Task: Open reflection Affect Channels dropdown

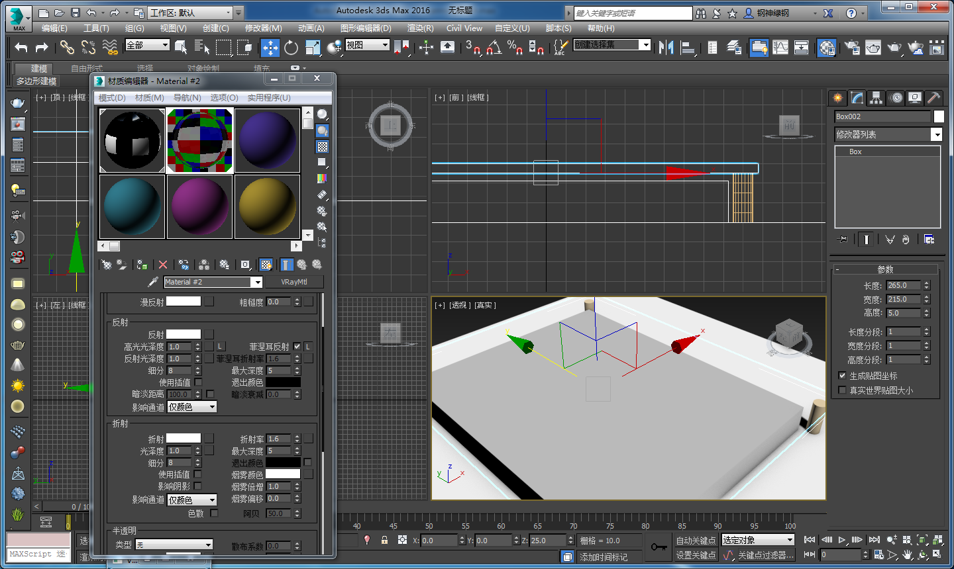Action: pos(191,407)
